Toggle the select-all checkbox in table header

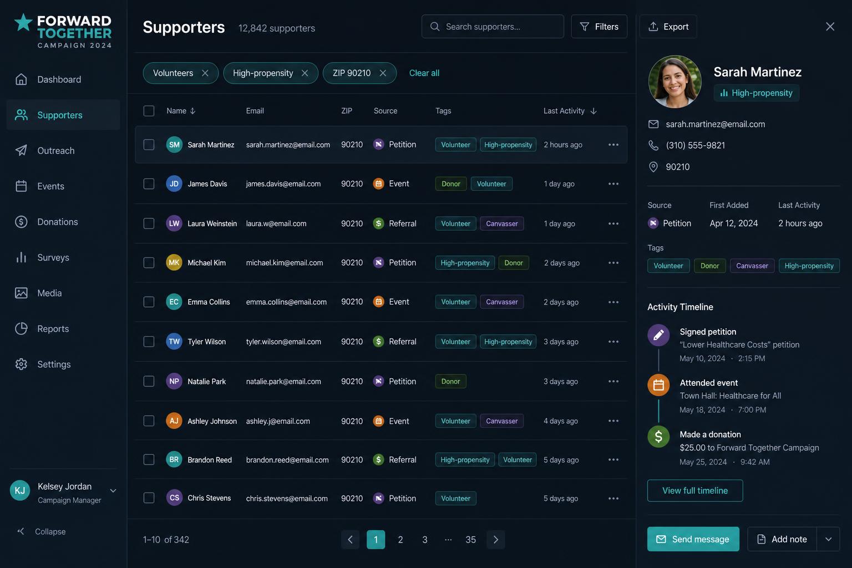click(x=149, y=111)
